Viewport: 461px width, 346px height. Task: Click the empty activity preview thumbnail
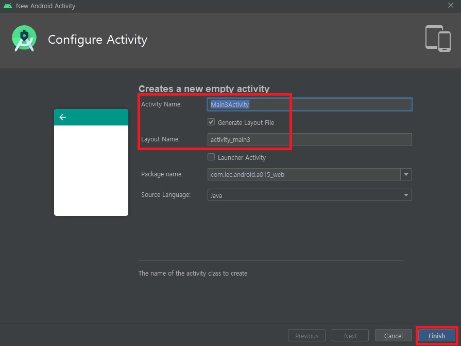(91, 162)
